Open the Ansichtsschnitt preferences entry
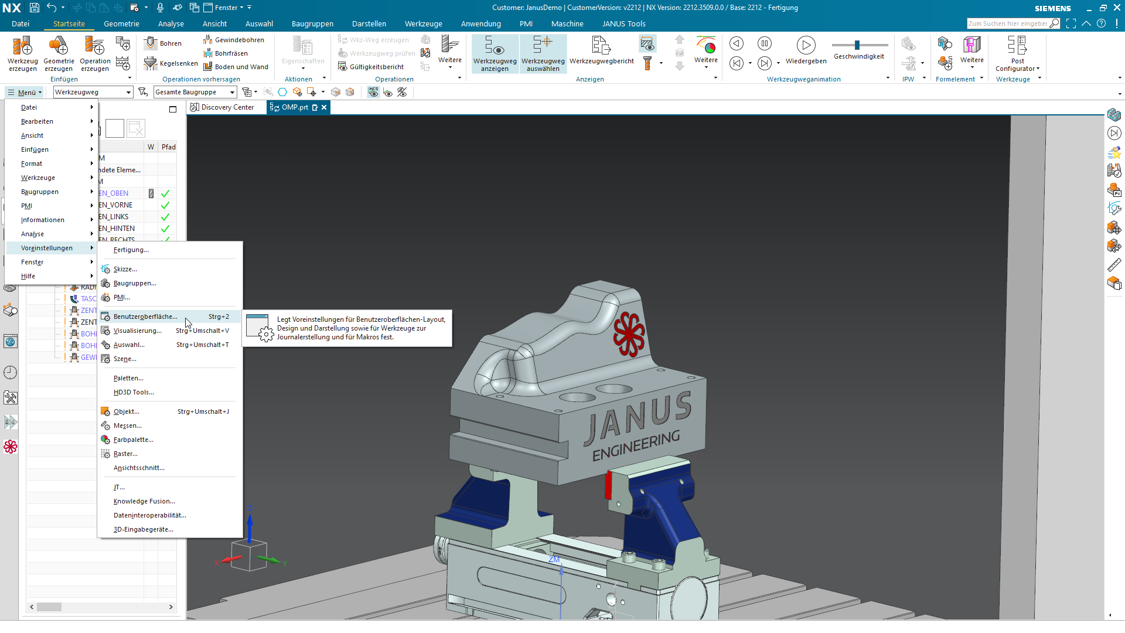This screenshot has height=633, width=1125. click(170, 468)
